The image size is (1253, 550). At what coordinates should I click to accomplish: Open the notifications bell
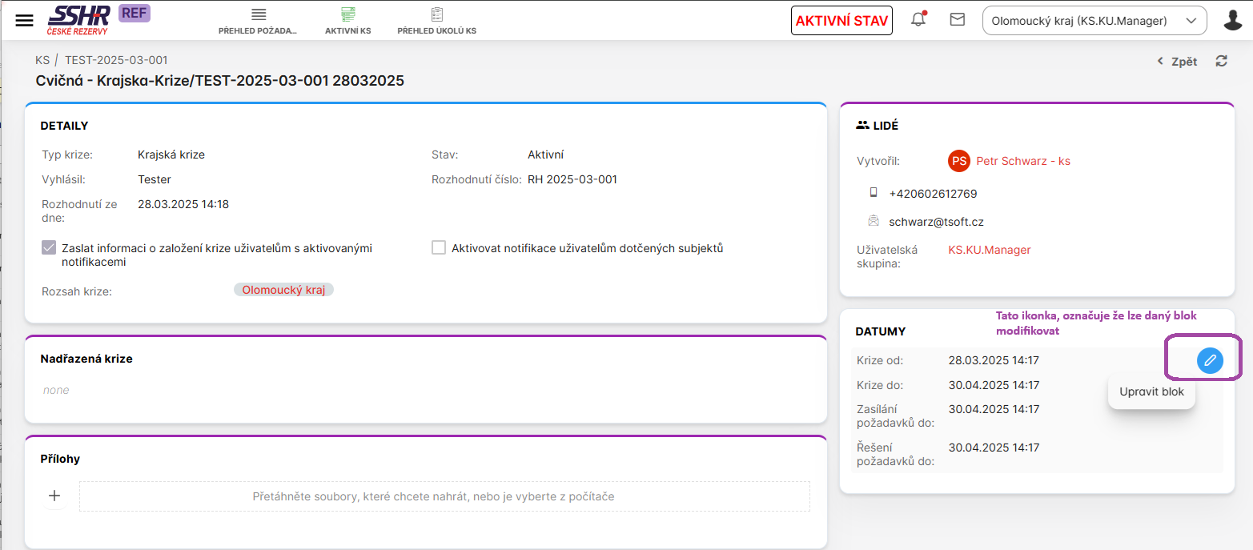[x=918, y=20]
